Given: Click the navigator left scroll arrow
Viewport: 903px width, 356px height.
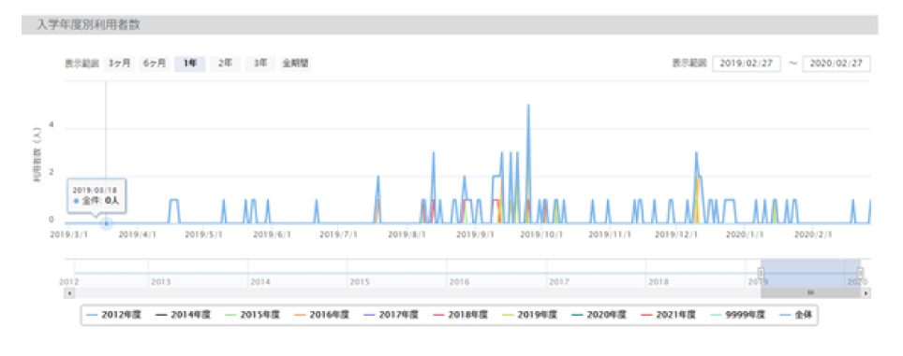Looking at the screenshot, I should [69, 292].
